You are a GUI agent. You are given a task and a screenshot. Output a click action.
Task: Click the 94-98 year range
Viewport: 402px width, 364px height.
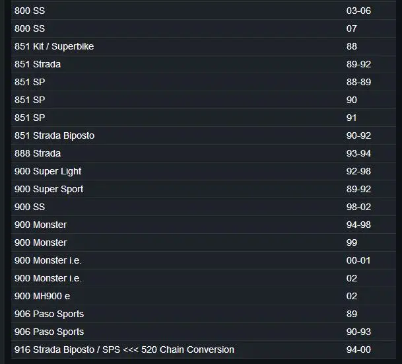click(358, 225)
